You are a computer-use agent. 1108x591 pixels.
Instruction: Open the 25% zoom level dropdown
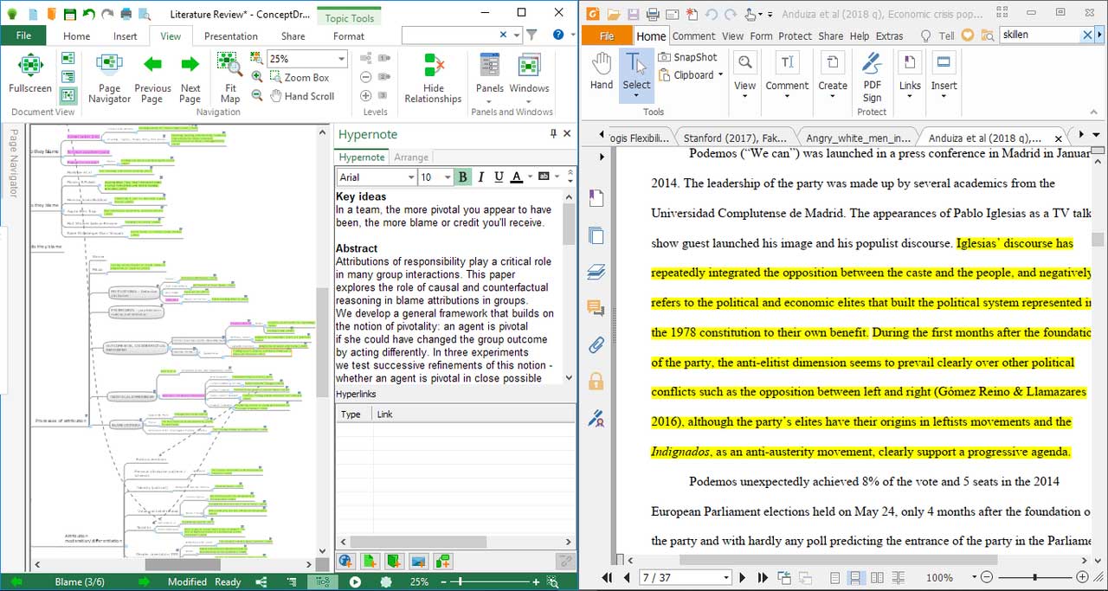[341, 59]
